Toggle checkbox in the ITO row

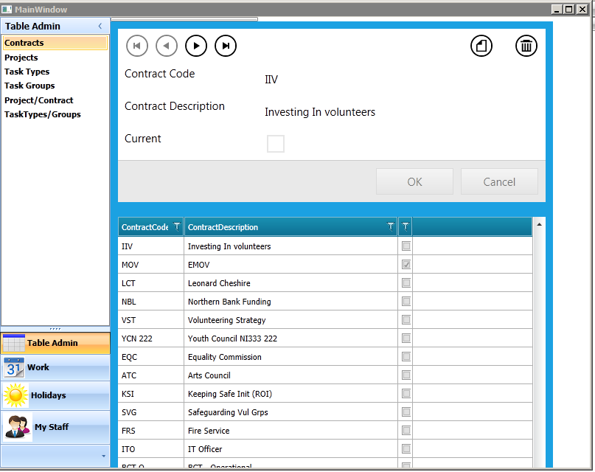pyautogui.click(x=406, y=449)
